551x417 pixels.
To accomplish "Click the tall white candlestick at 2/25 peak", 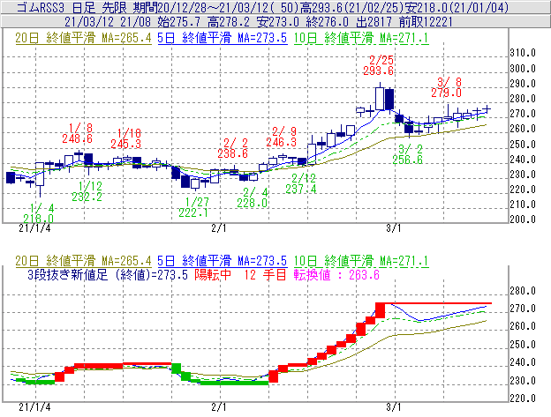I will click(x=380, y=99).
